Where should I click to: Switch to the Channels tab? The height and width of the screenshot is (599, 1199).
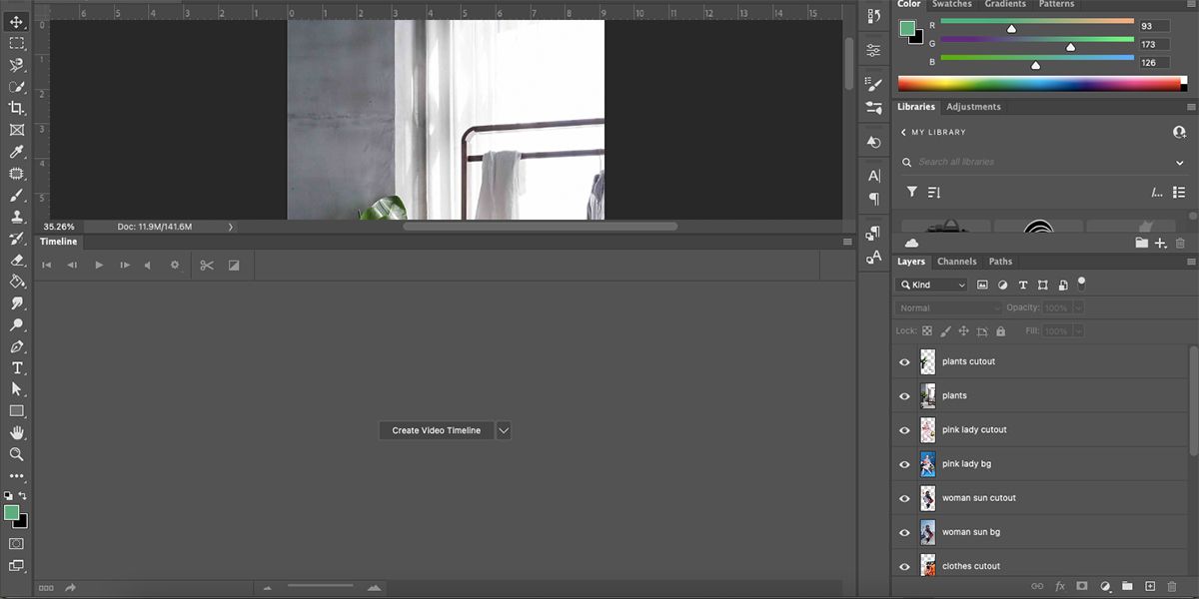956,262
